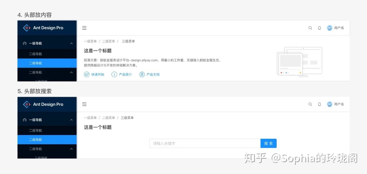Click the page illustration graphic on the right
Viewport: 367px width, 174px height.
pos(299,61)
